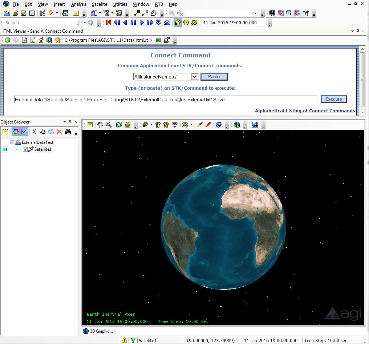Pin the HTML Viewer panel
This screenshot has width=369, height=344.
[358, 31]
